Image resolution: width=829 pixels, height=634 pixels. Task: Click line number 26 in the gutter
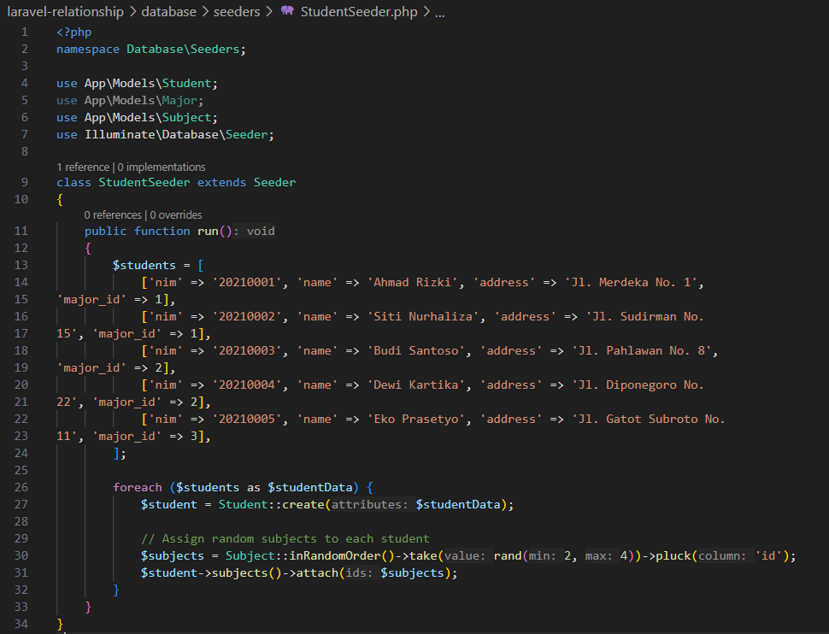(21, 487)
